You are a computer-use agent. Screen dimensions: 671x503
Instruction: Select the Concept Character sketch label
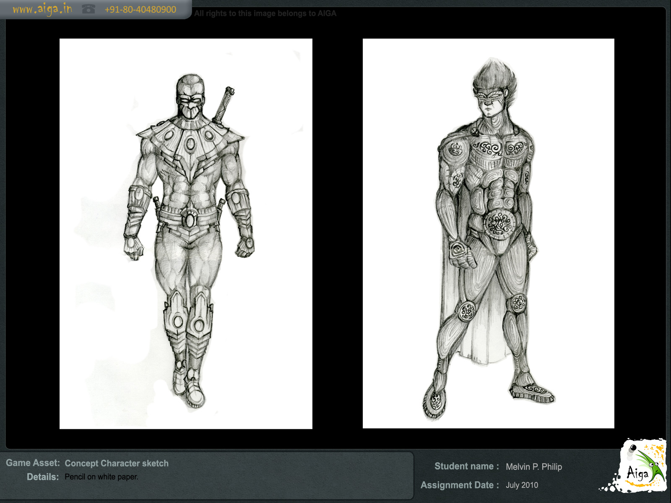[x=117, y=463]
